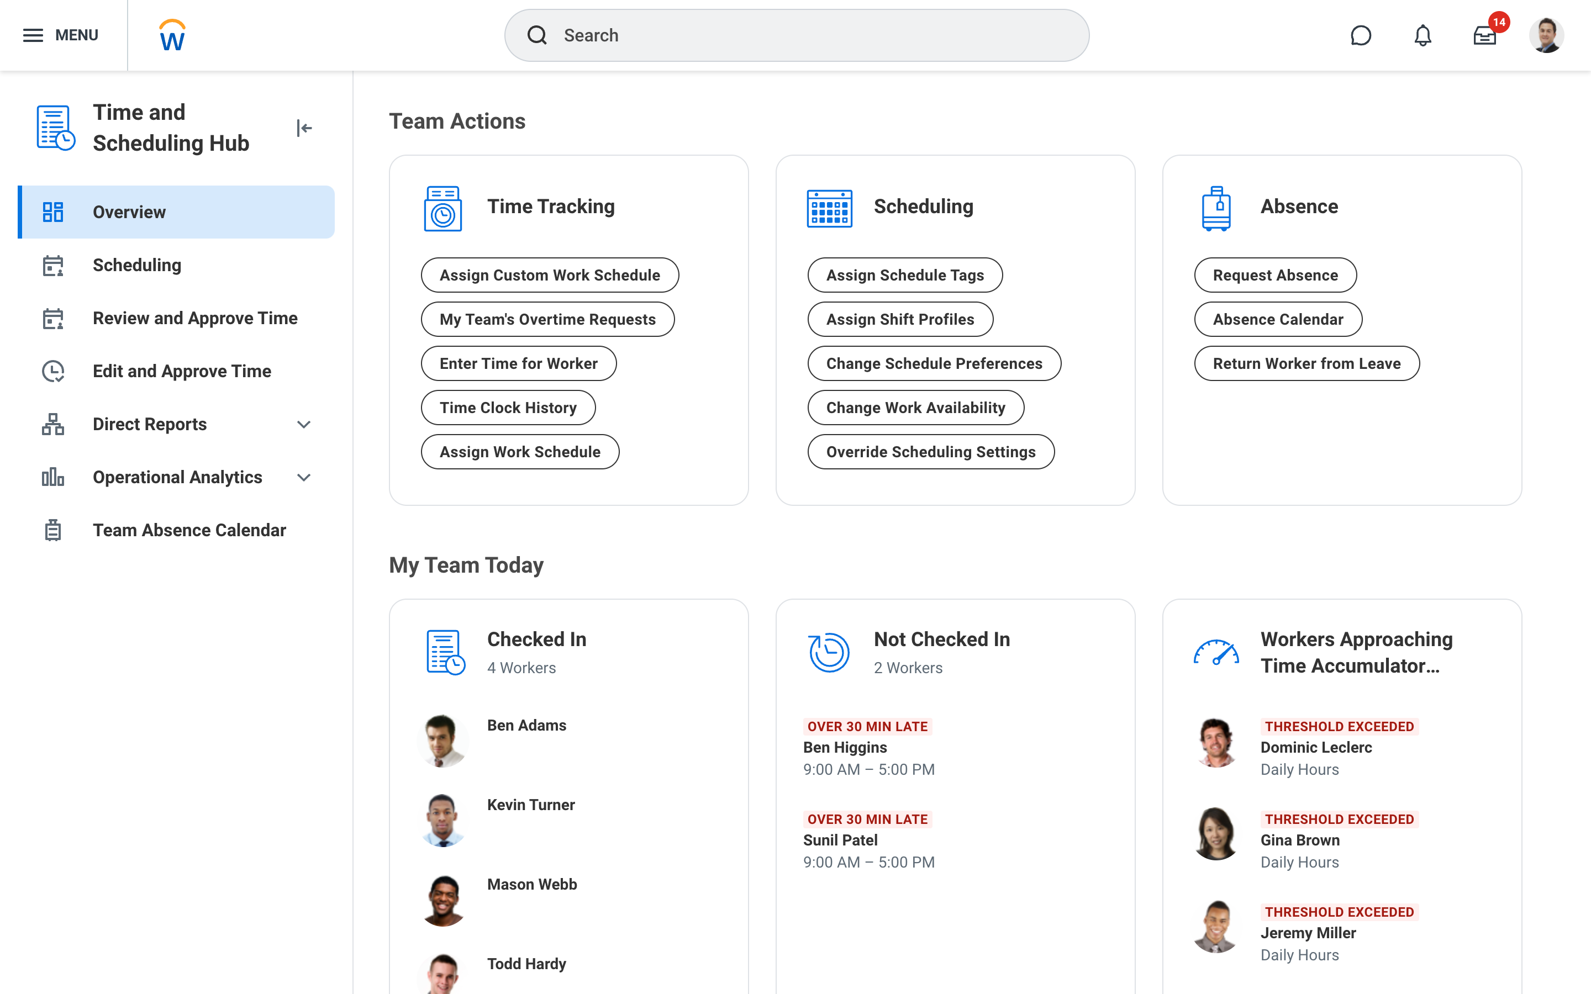
Task: Click the Absence suitcase icon
Action: (x=1217, y=207)
